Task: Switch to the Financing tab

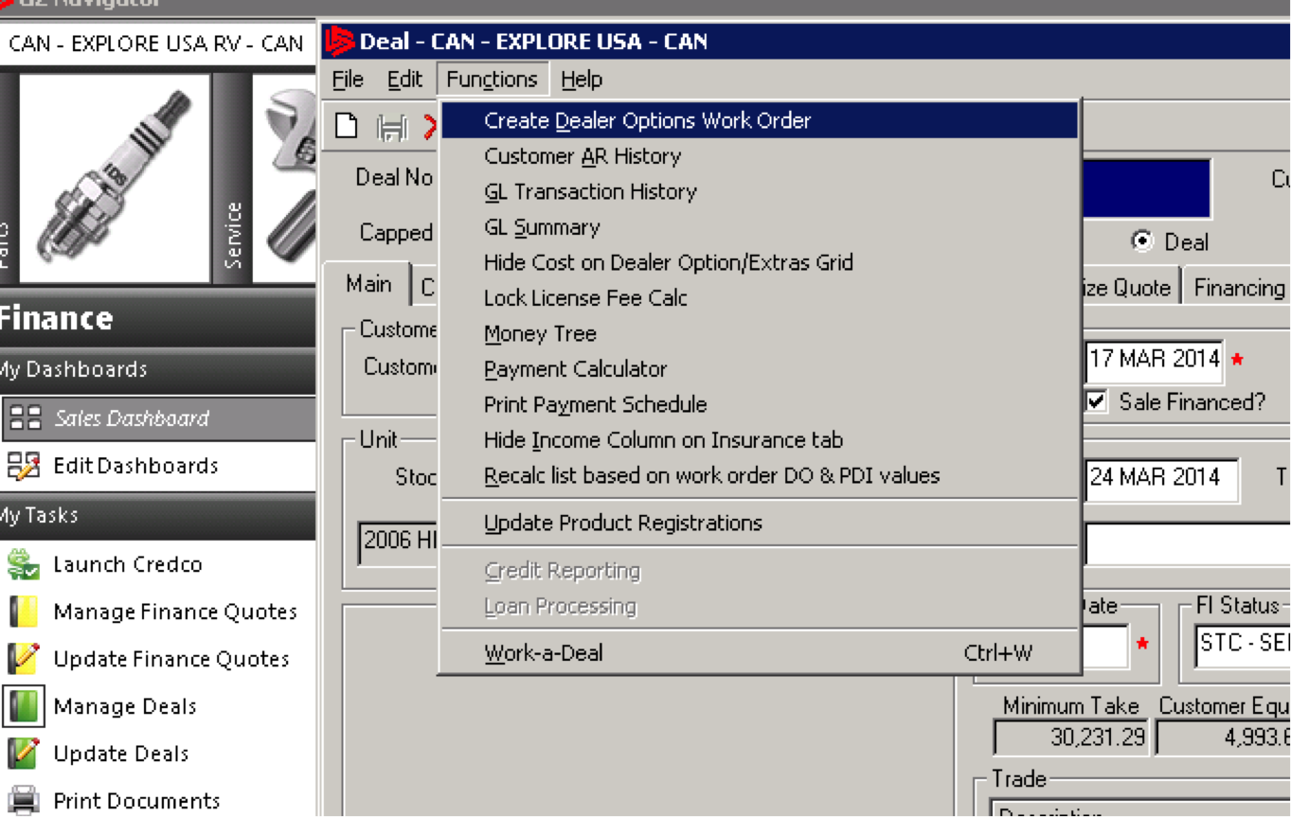Action: (x=1237, y=288)
